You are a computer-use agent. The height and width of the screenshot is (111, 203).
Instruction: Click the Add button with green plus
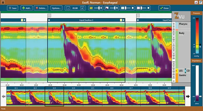[26, 8]
